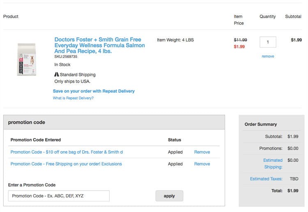308x212 pixels.
Task: Remove the Free Shipping promotion code
Action: click(x=202, y=164)
